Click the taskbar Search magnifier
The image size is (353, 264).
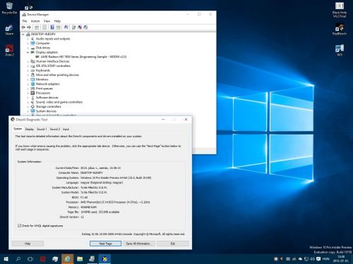(x=18, y=259)
